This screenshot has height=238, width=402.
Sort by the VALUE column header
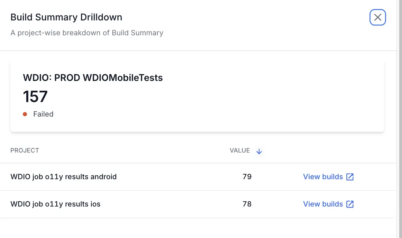(239, 150)
